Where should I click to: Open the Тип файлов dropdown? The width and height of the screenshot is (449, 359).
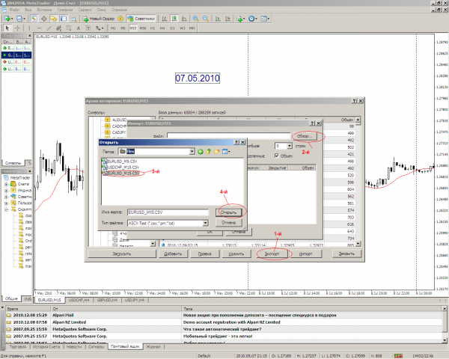coord(205,223)
